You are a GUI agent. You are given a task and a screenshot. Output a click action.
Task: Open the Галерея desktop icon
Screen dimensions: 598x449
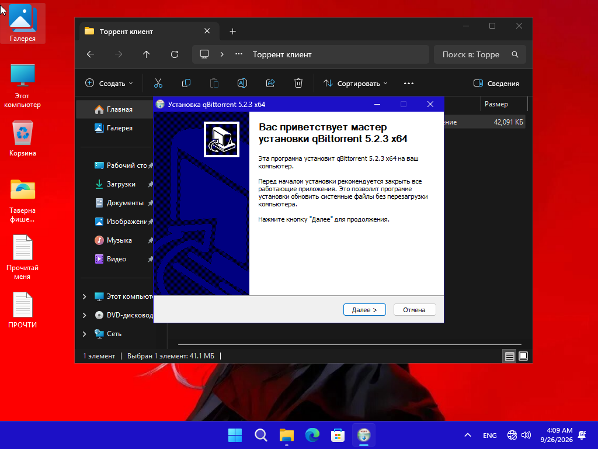point(23,23)
